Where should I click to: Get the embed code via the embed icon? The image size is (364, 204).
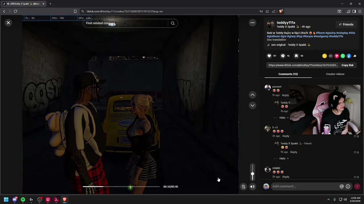330,56
